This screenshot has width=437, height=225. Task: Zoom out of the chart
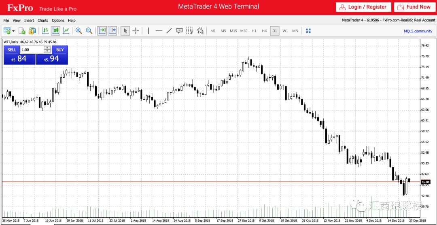point(89,31)
